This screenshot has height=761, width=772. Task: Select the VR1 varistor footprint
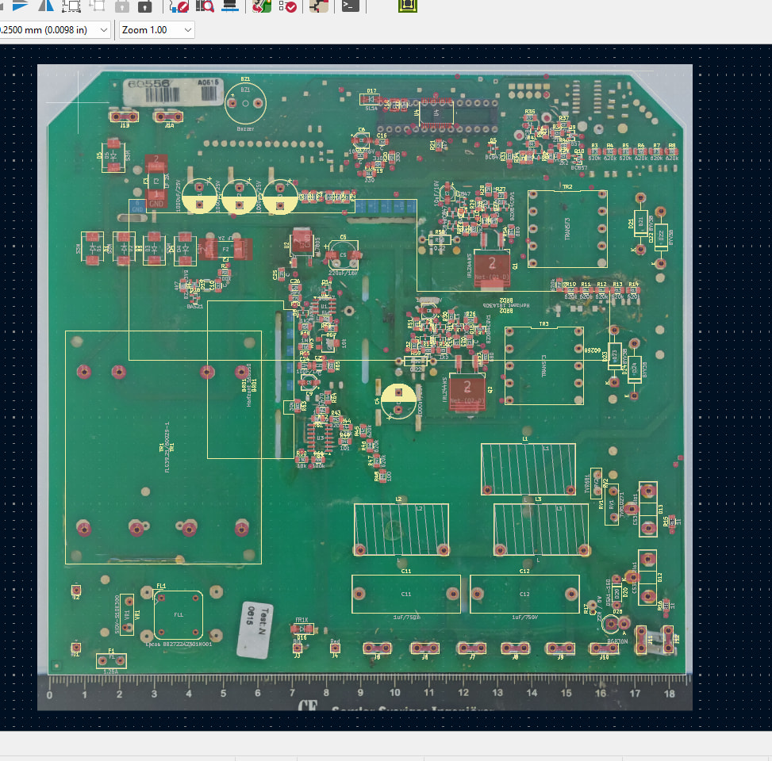127,615
